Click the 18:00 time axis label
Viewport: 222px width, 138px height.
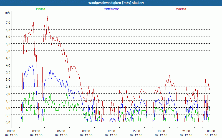coord(161,131)
